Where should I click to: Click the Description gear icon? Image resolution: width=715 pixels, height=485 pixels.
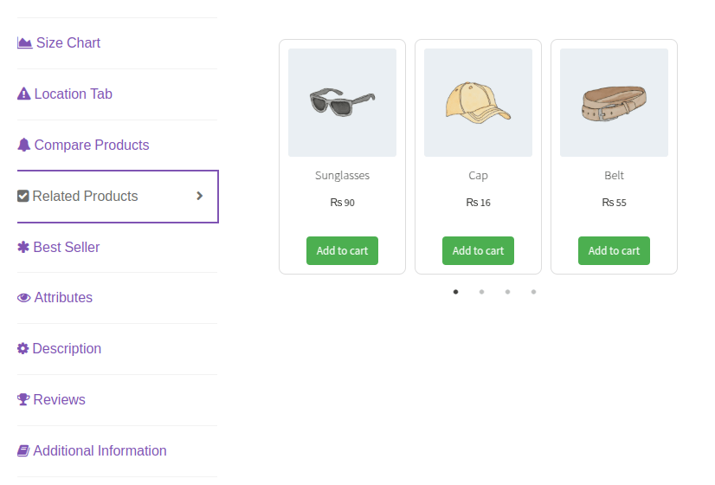coord(23,349)
